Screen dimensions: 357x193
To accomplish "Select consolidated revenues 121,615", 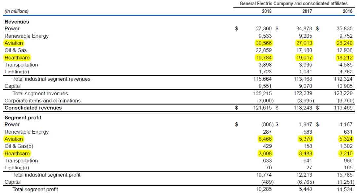I will 262,108.
